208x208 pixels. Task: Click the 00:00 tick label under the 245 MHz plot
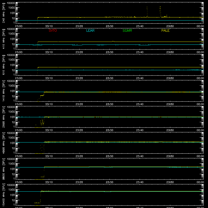pos(200,26)
